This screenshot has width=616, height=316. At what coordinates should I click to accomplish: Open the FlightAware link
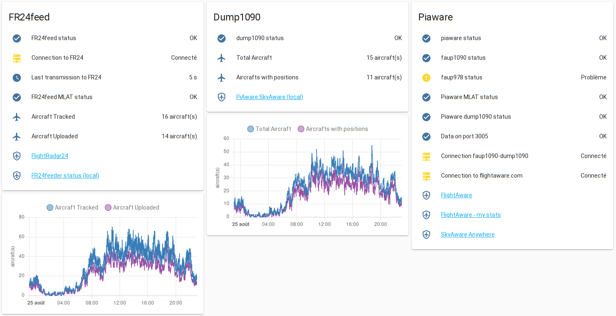[x=456, y=195]
